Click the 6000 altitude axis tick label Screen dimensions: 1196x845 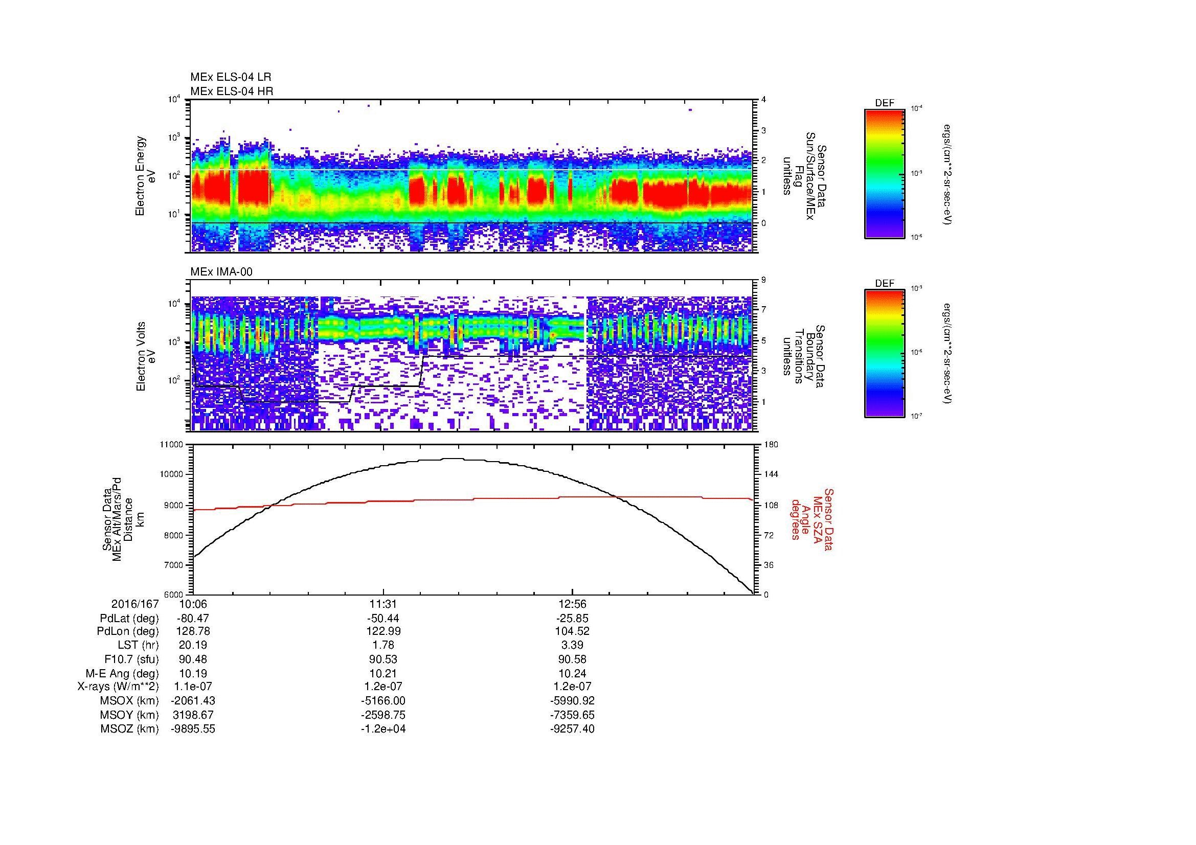(x=173, y=595)
